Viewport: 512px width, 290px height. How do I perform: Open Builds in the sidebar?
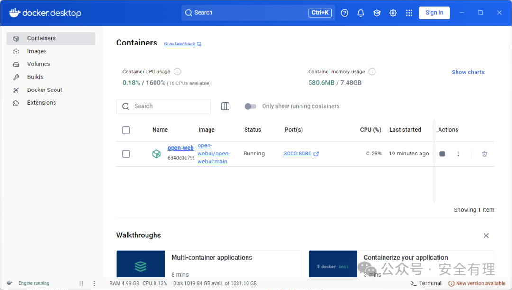pos(51,77)
